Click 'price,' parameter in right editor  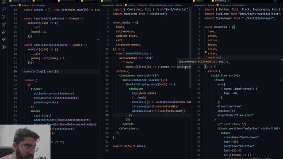point(212,49)
